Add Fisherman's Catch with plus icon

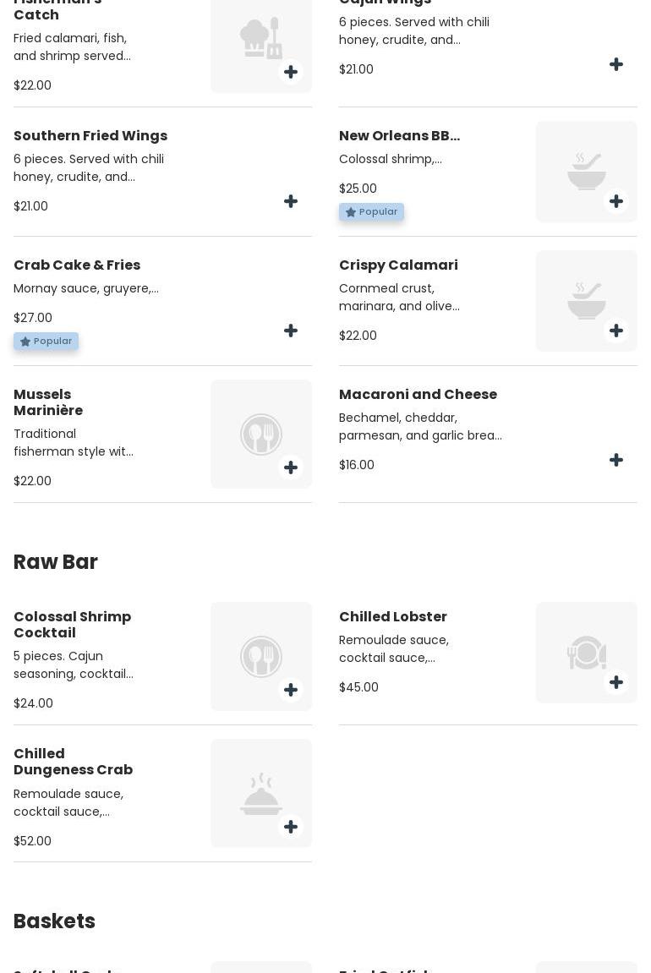click(291, 72)
